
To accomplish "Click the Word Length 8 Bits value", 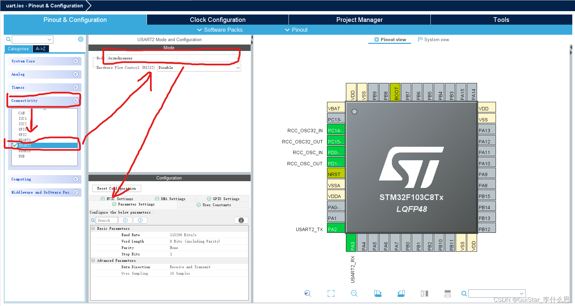I will coord(195,241).
